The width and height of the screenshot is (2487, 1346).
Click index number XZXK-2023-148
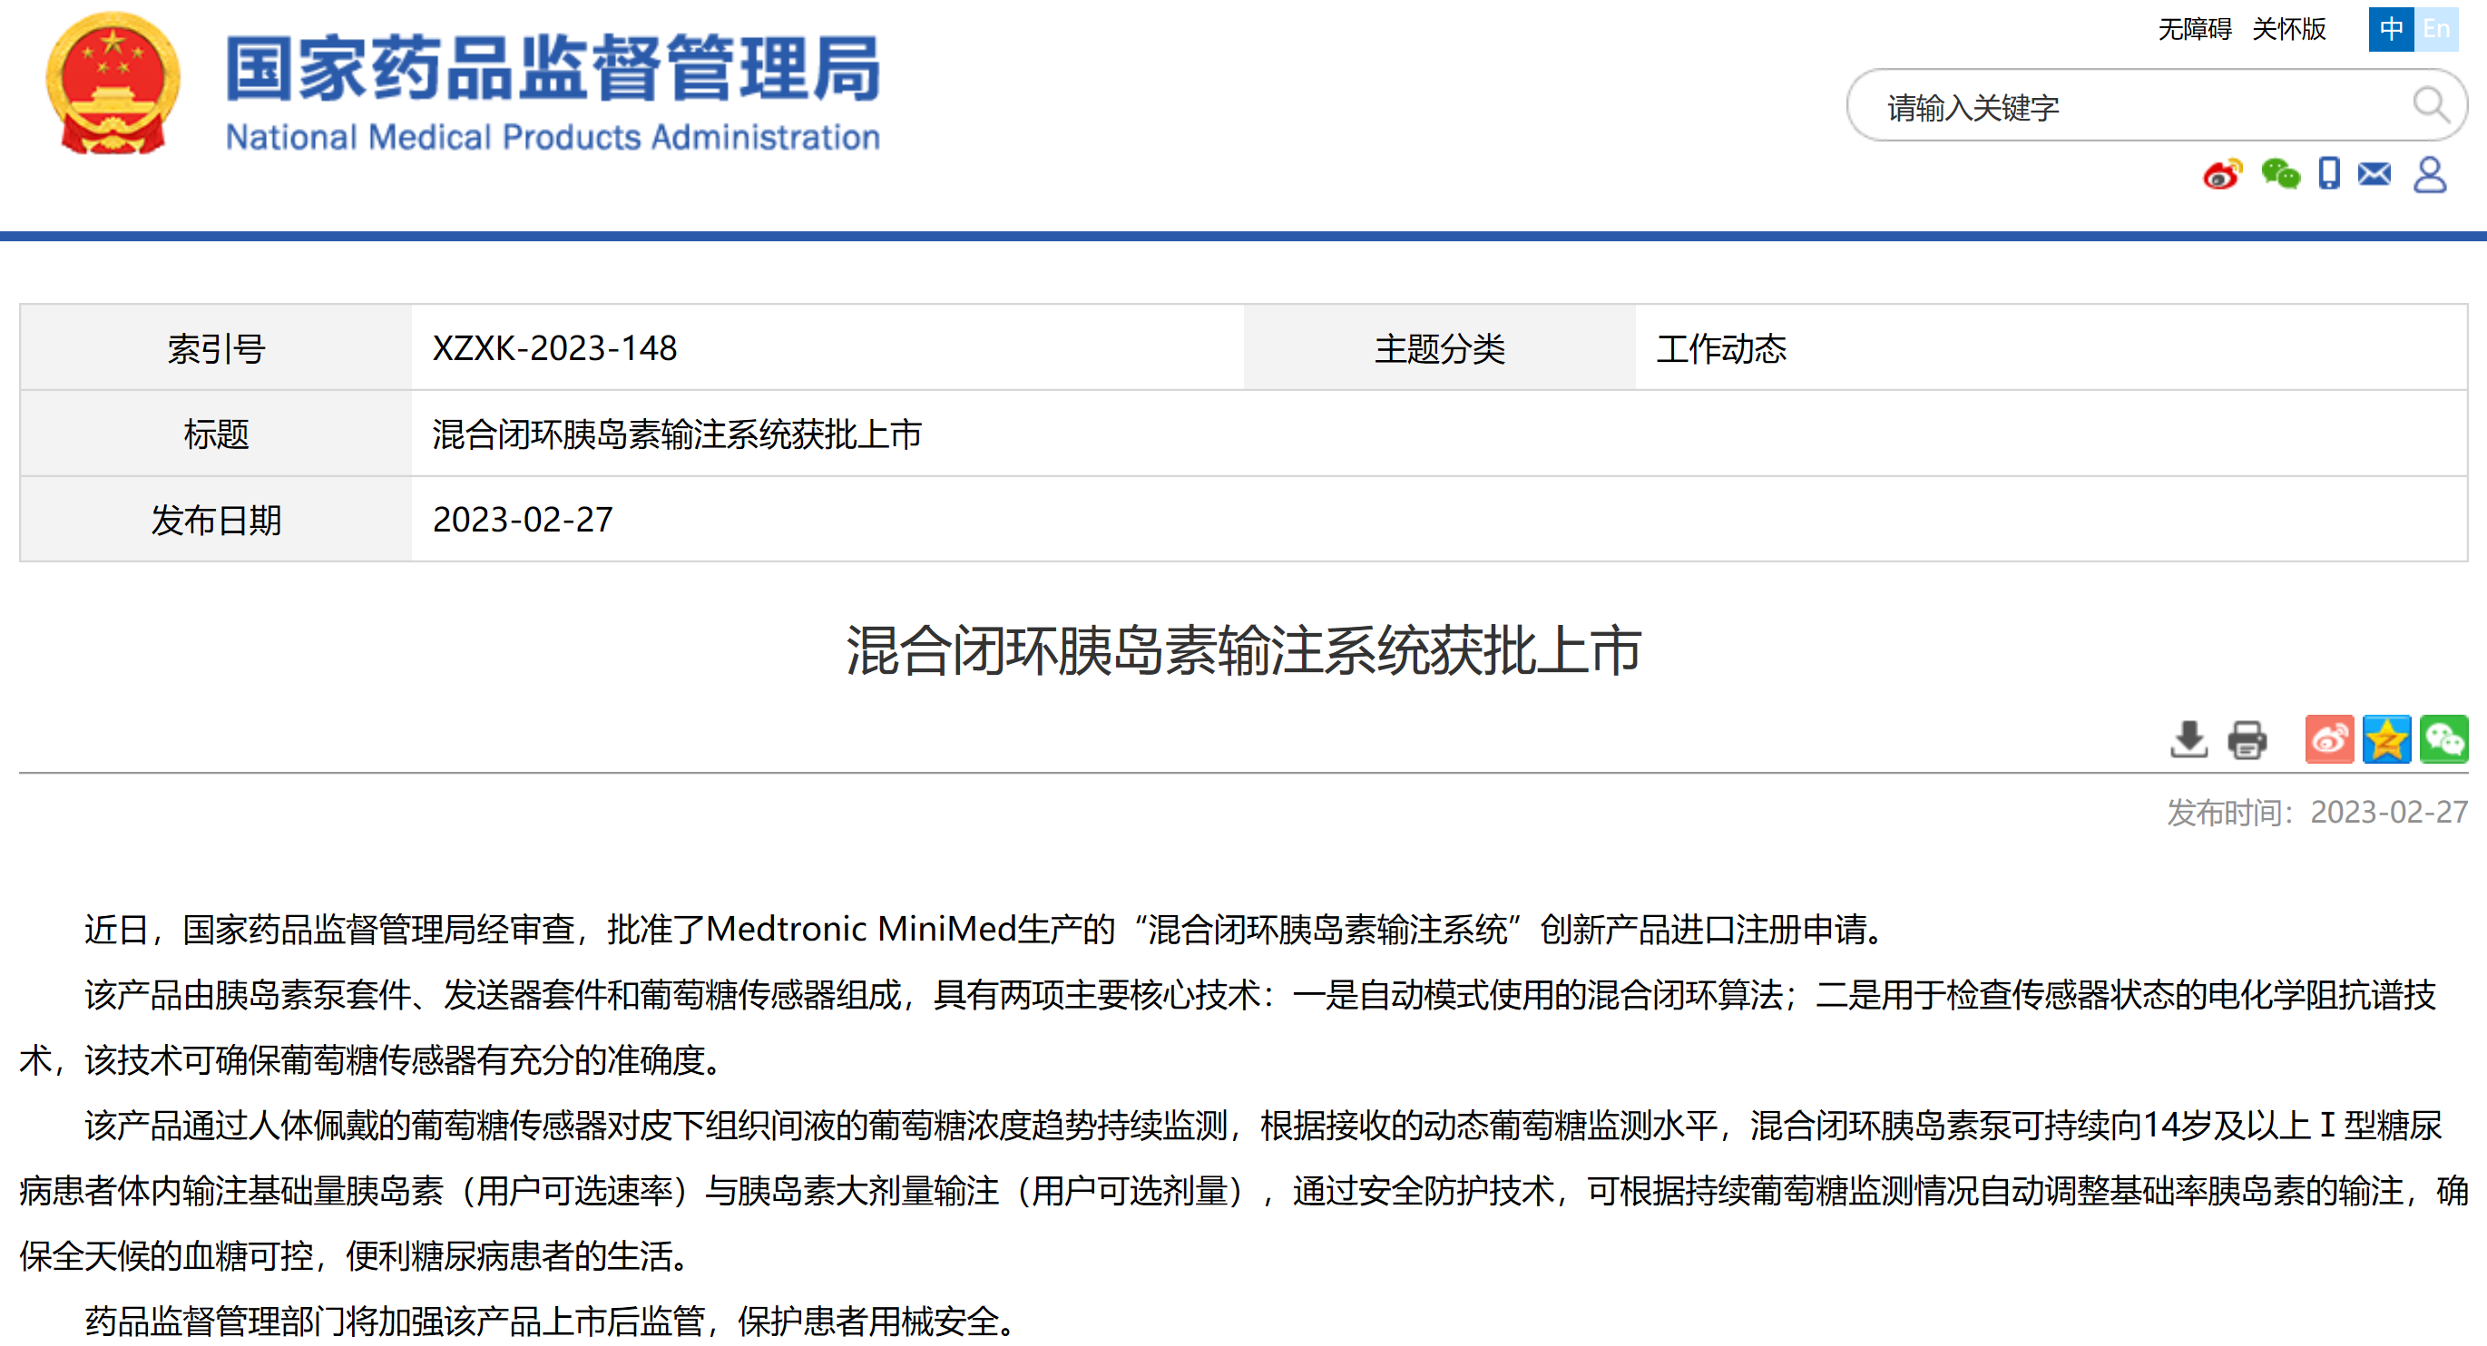click(x=554, y=348)
